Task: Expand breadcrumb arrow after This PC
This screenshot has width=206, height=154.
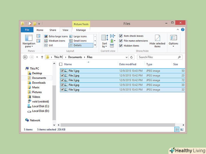Action: (66, 57)
